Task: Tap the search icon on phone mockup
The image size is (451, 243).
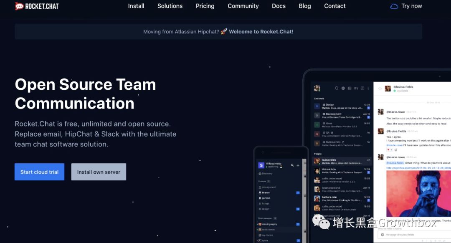Action: [x=292, y=165]
